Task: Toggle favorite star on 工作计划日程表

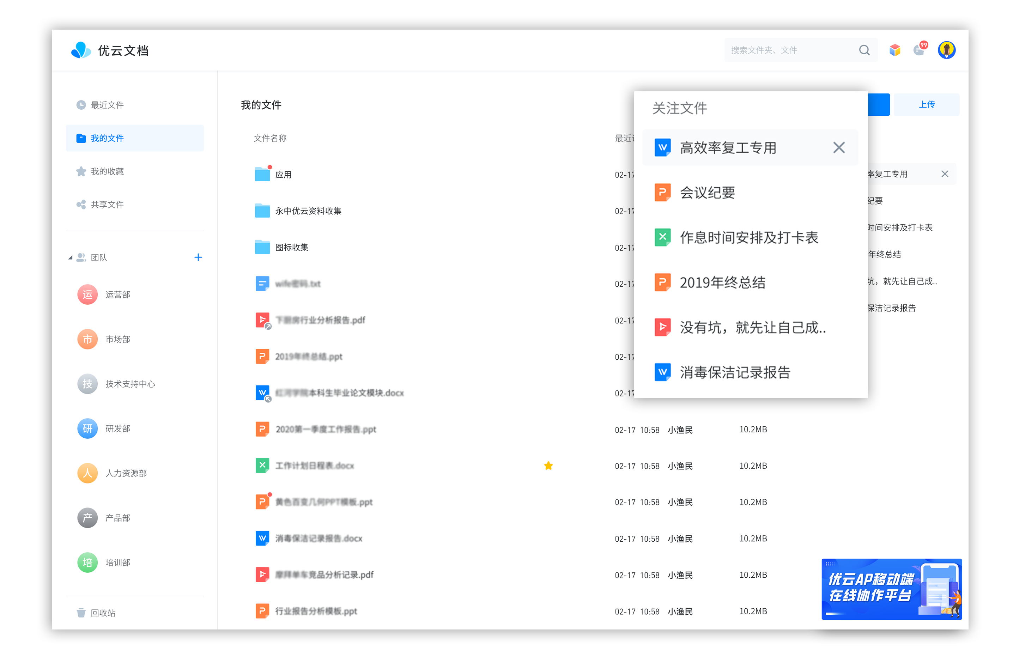Action: tap(548, 466)
